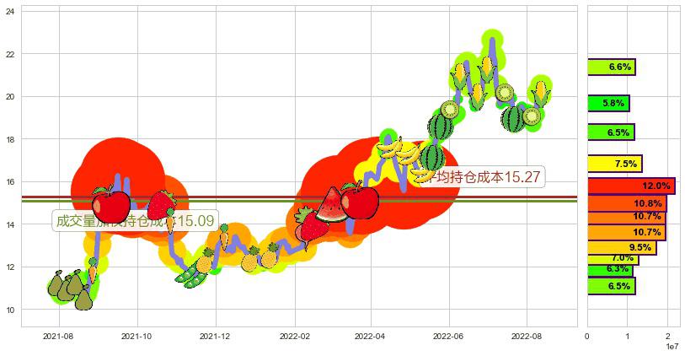Click the green 5.8% distribution bar
Image resolution: width=685 pixels, height=356 pixels.
pos(608,103)
